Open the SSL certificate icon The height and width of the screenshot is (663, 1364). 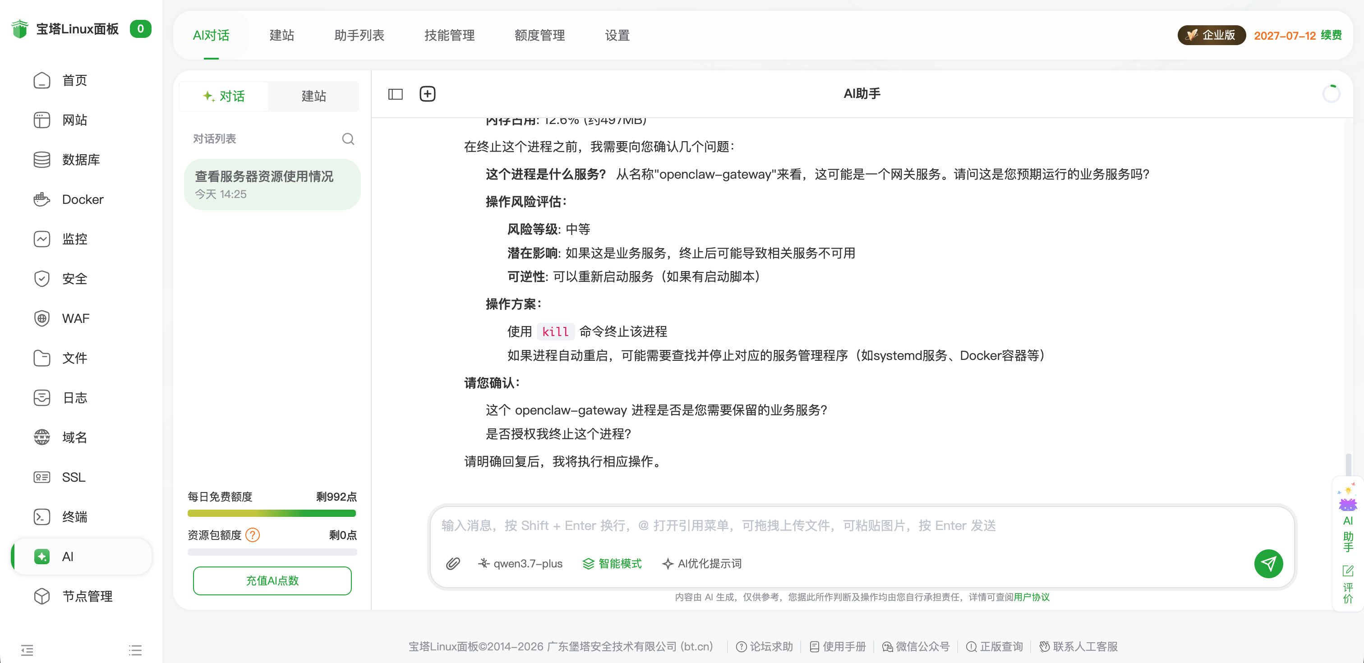click(42, 477)
